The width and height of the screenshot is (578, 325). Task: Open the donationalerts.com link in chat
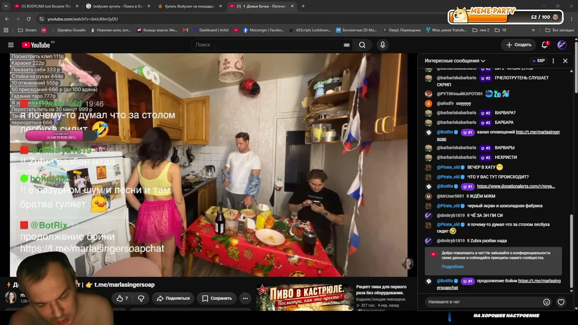tap(516, 186)
